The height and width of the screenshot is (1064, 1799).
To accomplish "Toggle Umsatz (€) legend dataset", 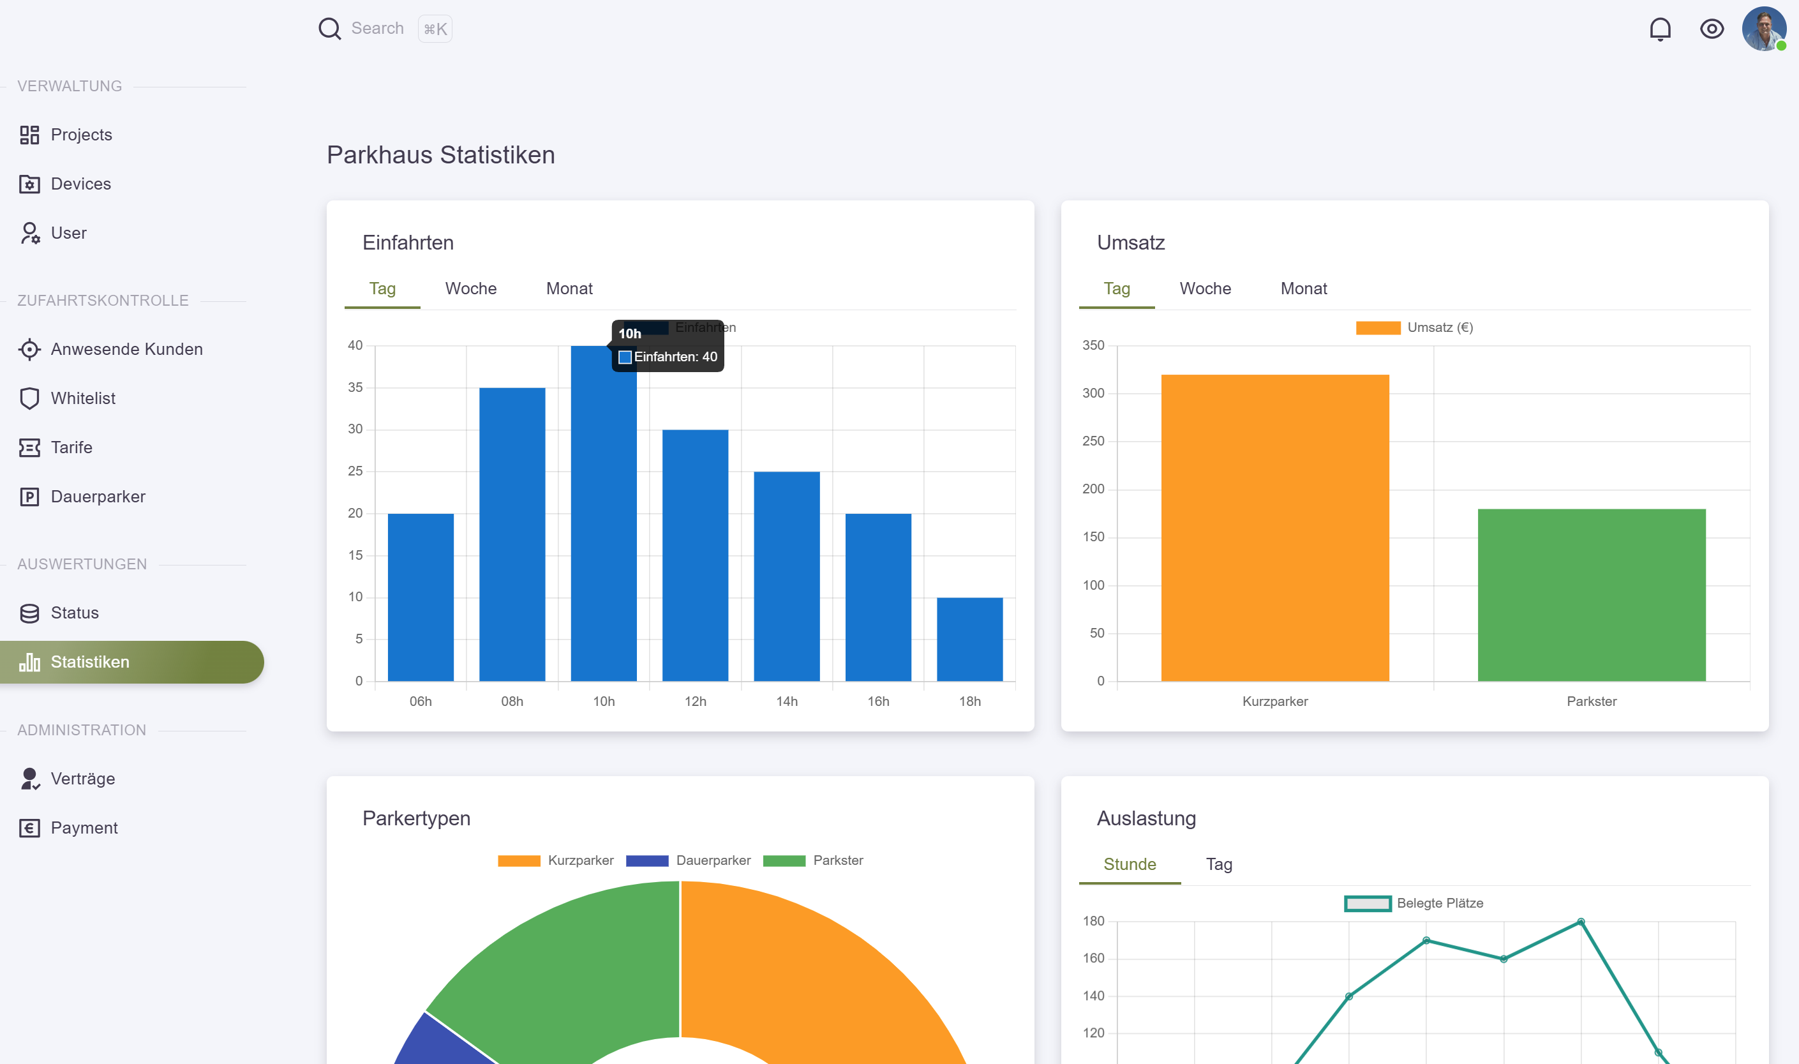I will click(x=1414, y=327).
